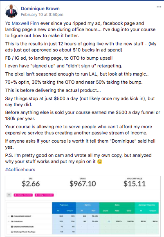Open the three-dot post options menu

(x=159, y=7)
